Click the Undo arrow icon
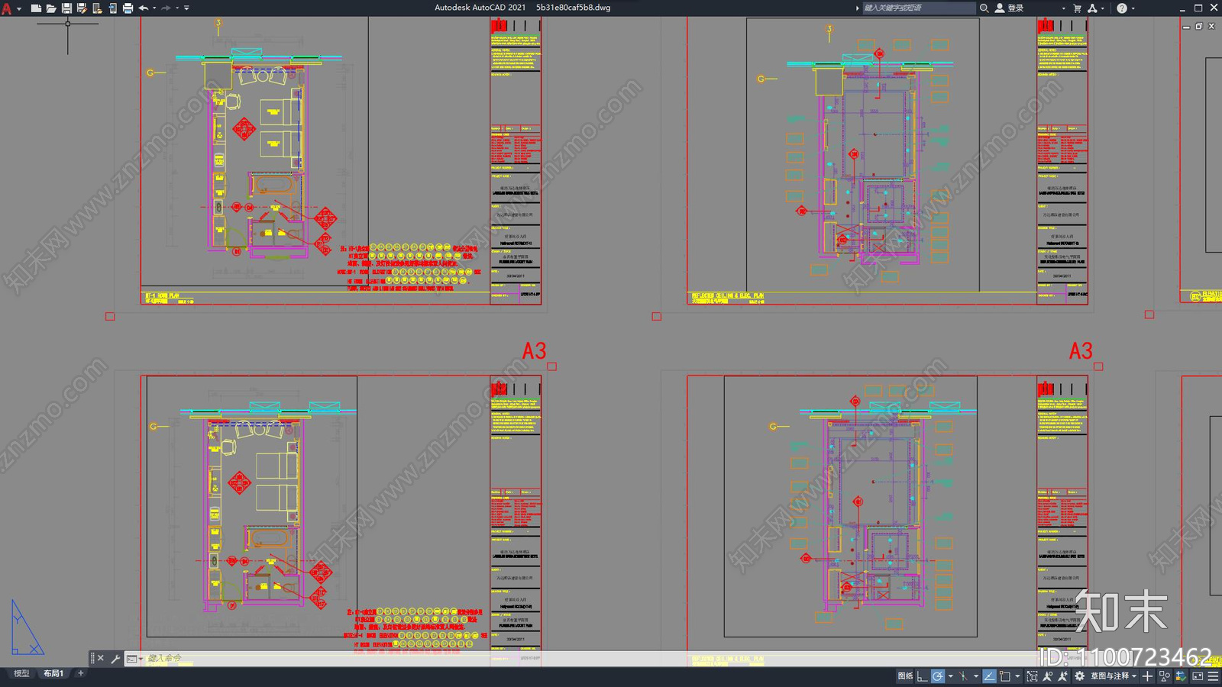1222x687 pixels. point(143,8)
